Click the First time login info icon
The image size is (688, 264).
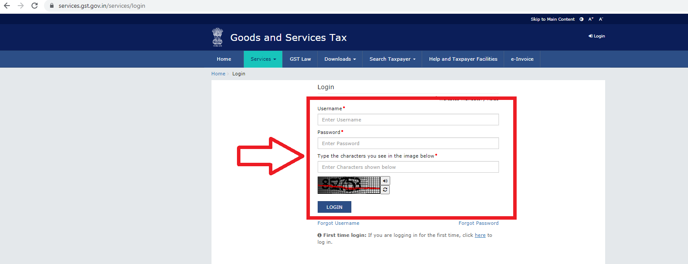click(319, 235)
